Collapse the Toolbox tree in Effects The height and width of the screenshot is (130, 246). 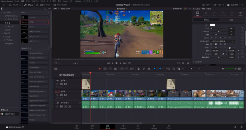click(2, 12)
